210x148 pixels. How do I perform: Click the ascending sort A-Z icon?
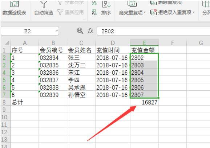94,3
